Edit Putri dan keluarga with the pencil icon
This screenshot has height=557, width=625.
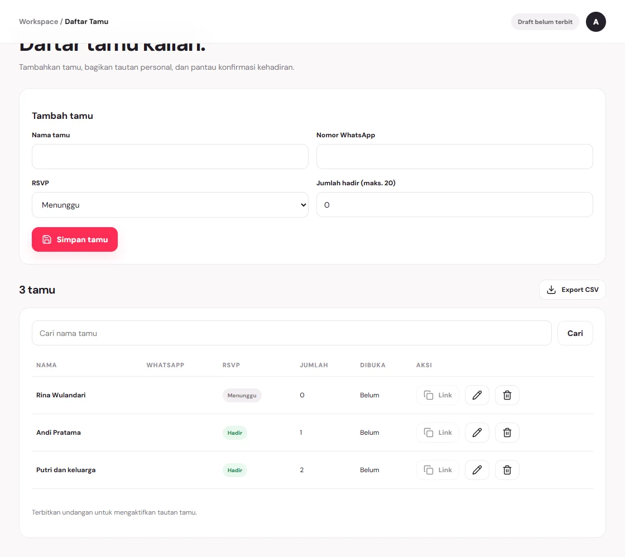tap(477, 470)
